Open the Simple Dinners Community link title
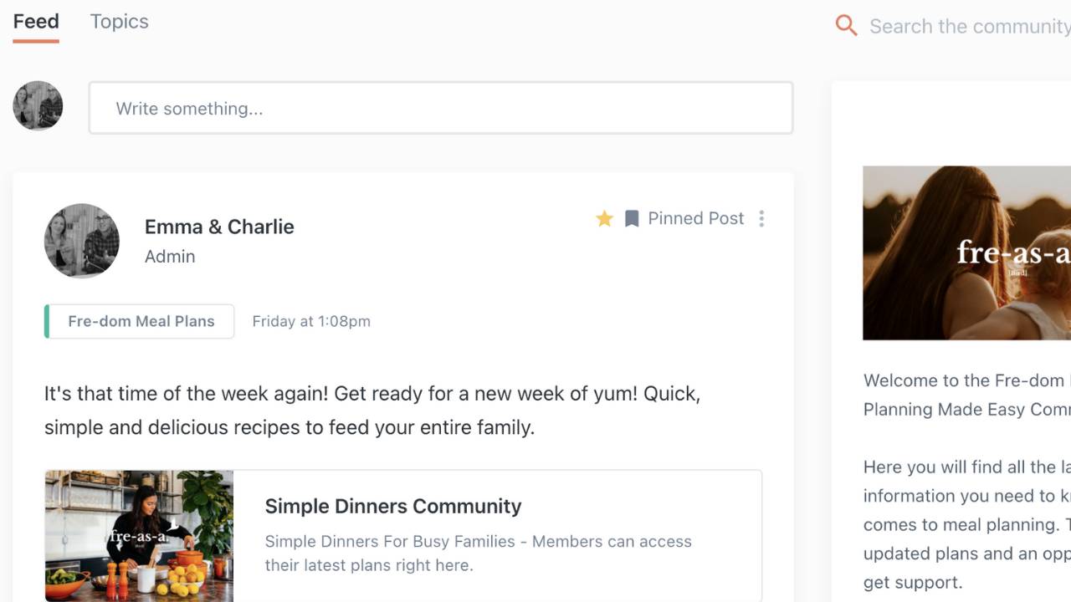 click(393, 506)
